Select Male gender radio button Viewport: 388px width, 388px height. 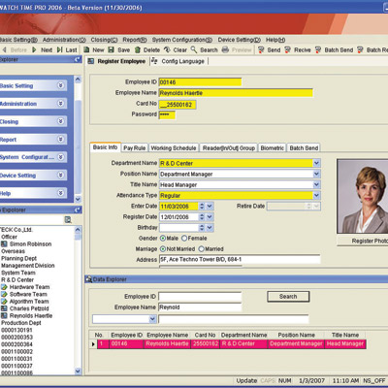point(163,239)
